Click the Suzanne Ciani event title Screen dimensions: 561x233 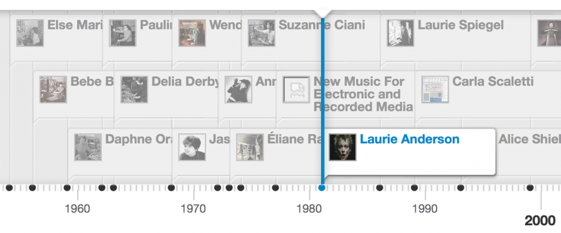click(322, 25)
